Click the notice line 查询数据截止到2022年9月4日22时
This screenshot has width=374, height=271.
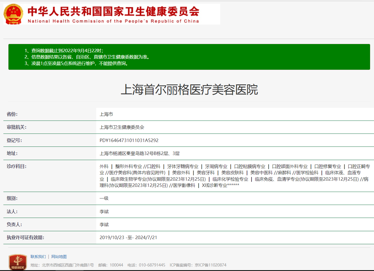tap(67, 51)
